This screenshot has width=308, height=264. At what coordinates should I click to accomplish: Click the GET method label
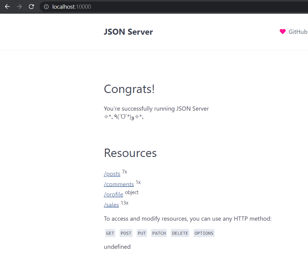[x=110, y=233]
